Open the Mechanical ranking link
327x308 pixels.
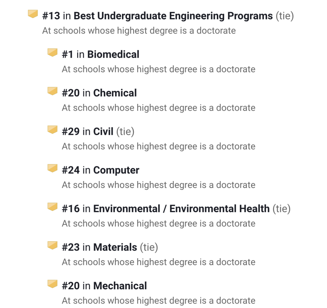120,286
